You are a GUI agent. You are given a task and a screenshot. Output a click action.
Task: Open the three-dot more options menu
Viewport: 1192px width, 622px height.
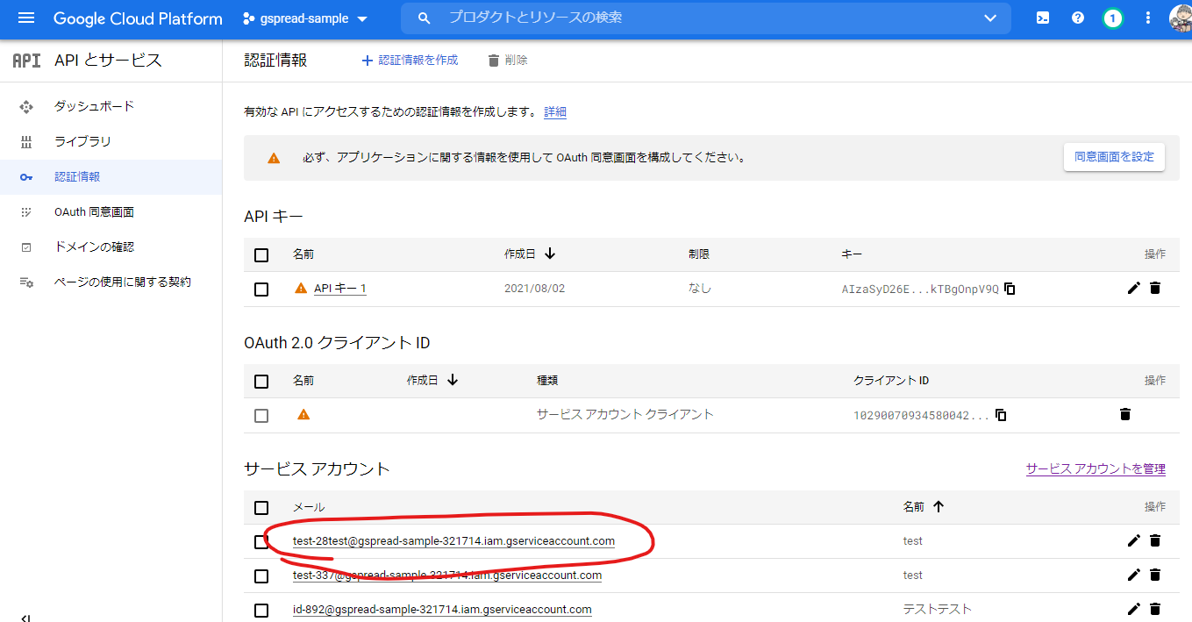1148,18
